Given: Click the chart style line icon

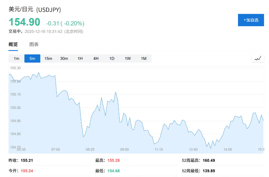Looking at the screenshot, I should 258,58.
